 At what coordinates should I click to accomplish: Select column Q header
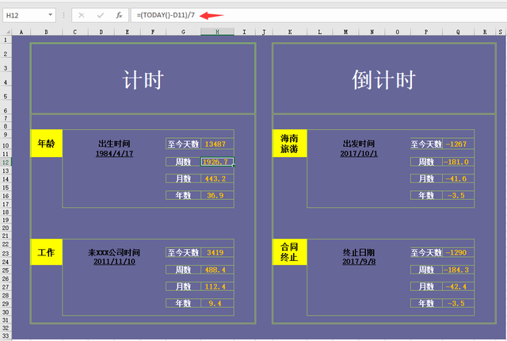click(458, 32)
